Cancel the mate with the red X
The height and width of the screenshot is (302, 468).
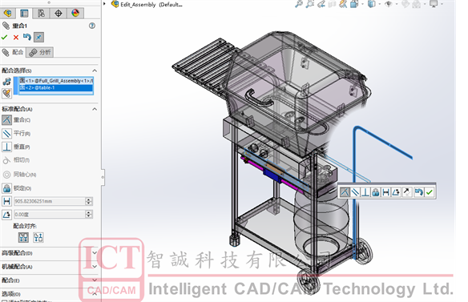coord(16,38)
